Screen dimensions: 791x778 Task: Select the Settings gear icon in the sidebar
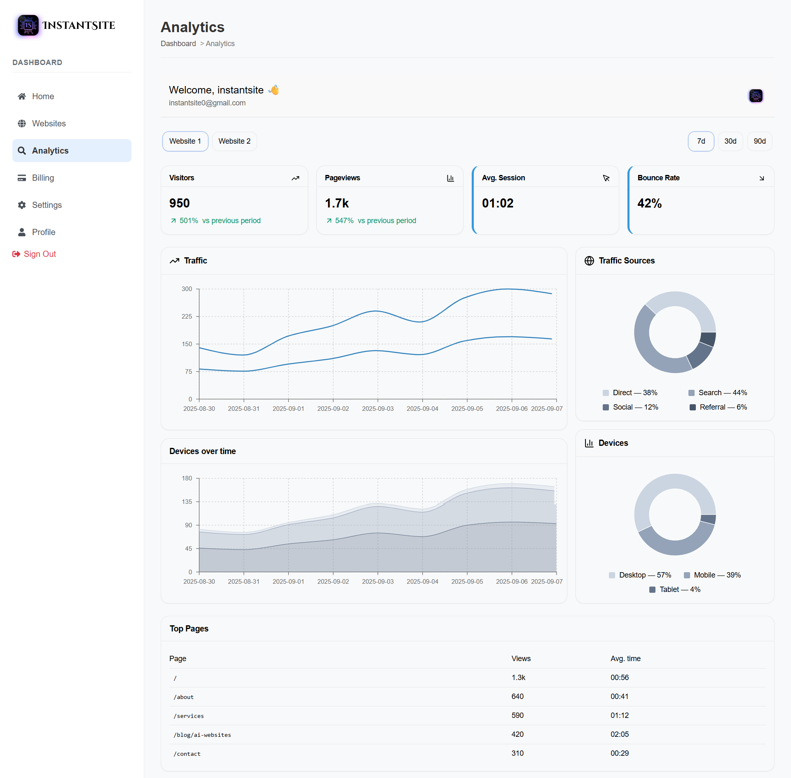[x=22, y=205]
